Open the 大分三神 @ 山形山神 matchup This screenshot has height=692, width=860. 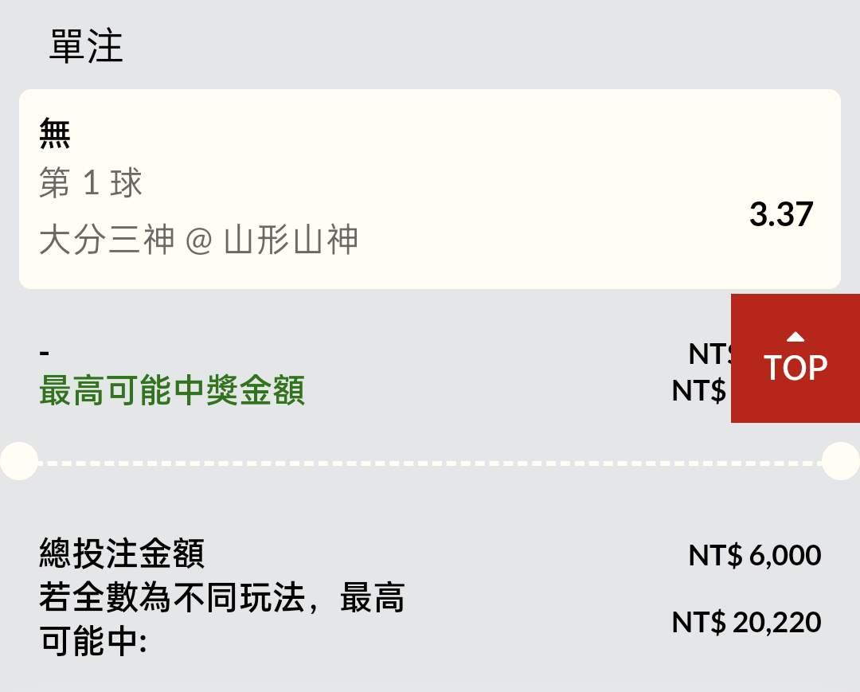(198, 239)
